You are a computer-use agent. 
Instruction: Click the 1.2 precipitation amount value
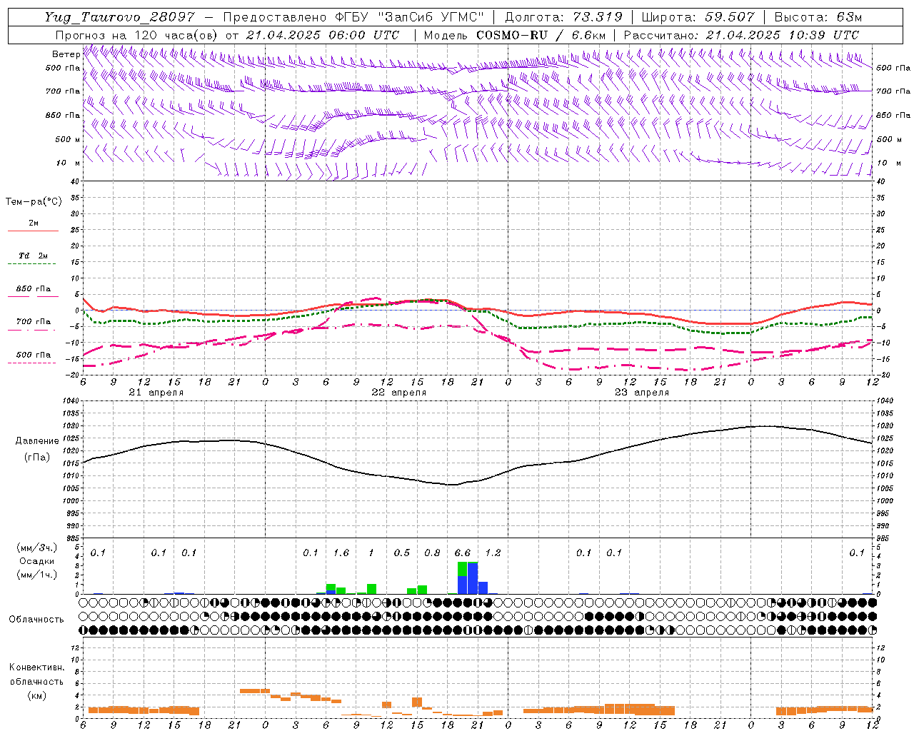click(493, 553)
